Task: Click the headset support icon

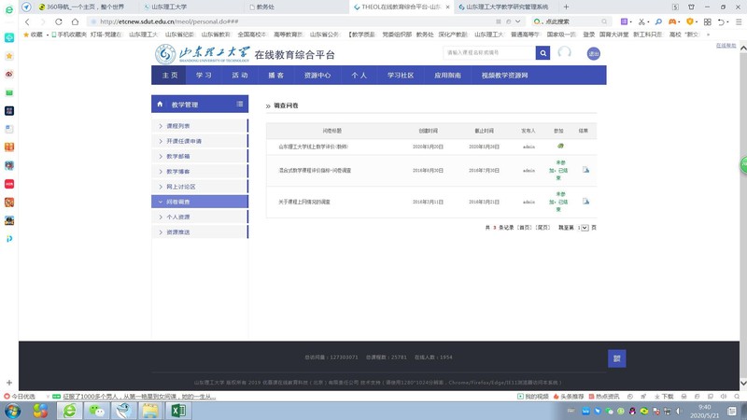Action: tap(564, 53)
